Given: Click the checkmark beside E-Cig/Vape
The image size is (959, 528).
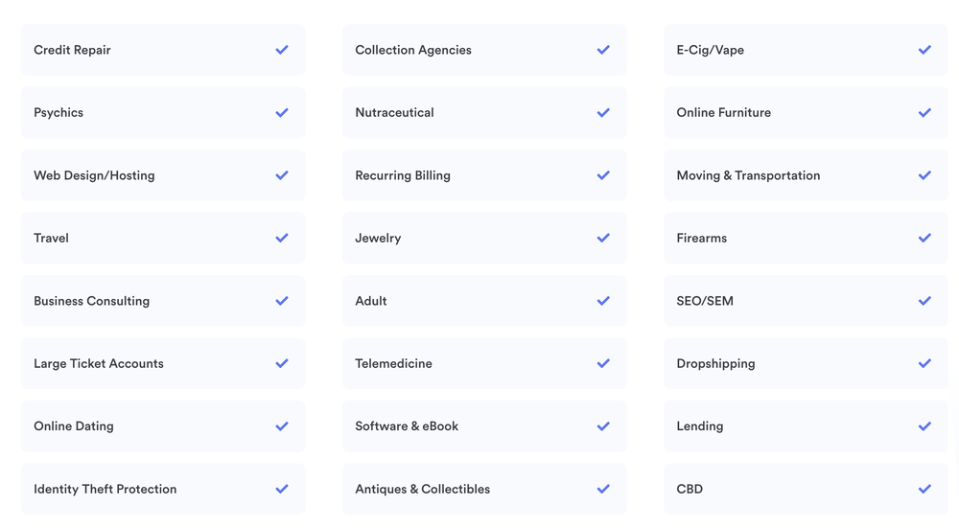Looking at the screenshot, I should pyautogui.click(x=924, y=50).
